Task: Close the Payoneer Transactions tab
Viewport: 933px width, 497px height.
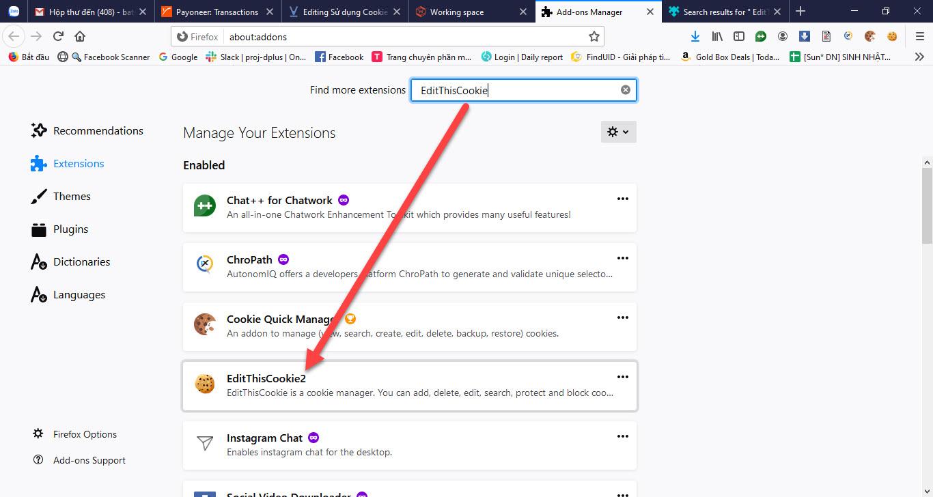Action: pyautogui.click(x=268, y=12)
